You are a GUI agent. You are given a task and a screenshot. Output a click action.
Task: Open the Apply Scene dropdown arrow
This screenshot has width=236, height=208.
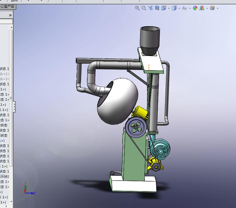pyautogui.click(x=207, y=8)
